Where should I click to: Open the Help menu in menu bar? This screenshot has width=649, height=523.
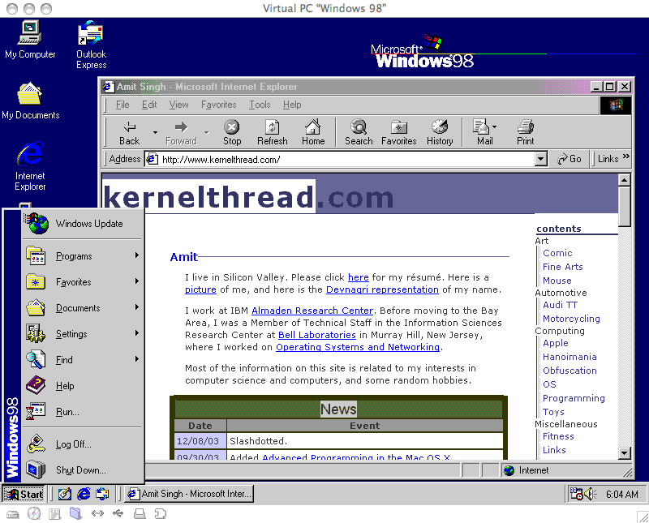292,105
